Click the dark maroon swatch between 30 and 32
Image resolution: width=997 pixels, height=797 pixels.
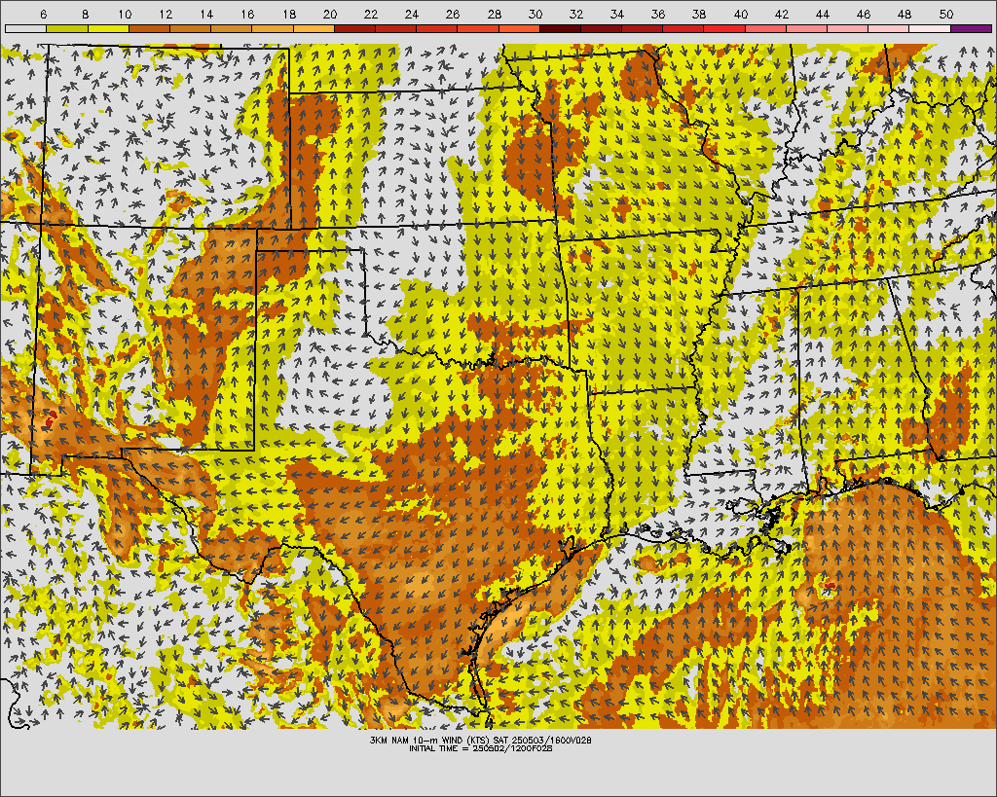(x=560, y=28)
